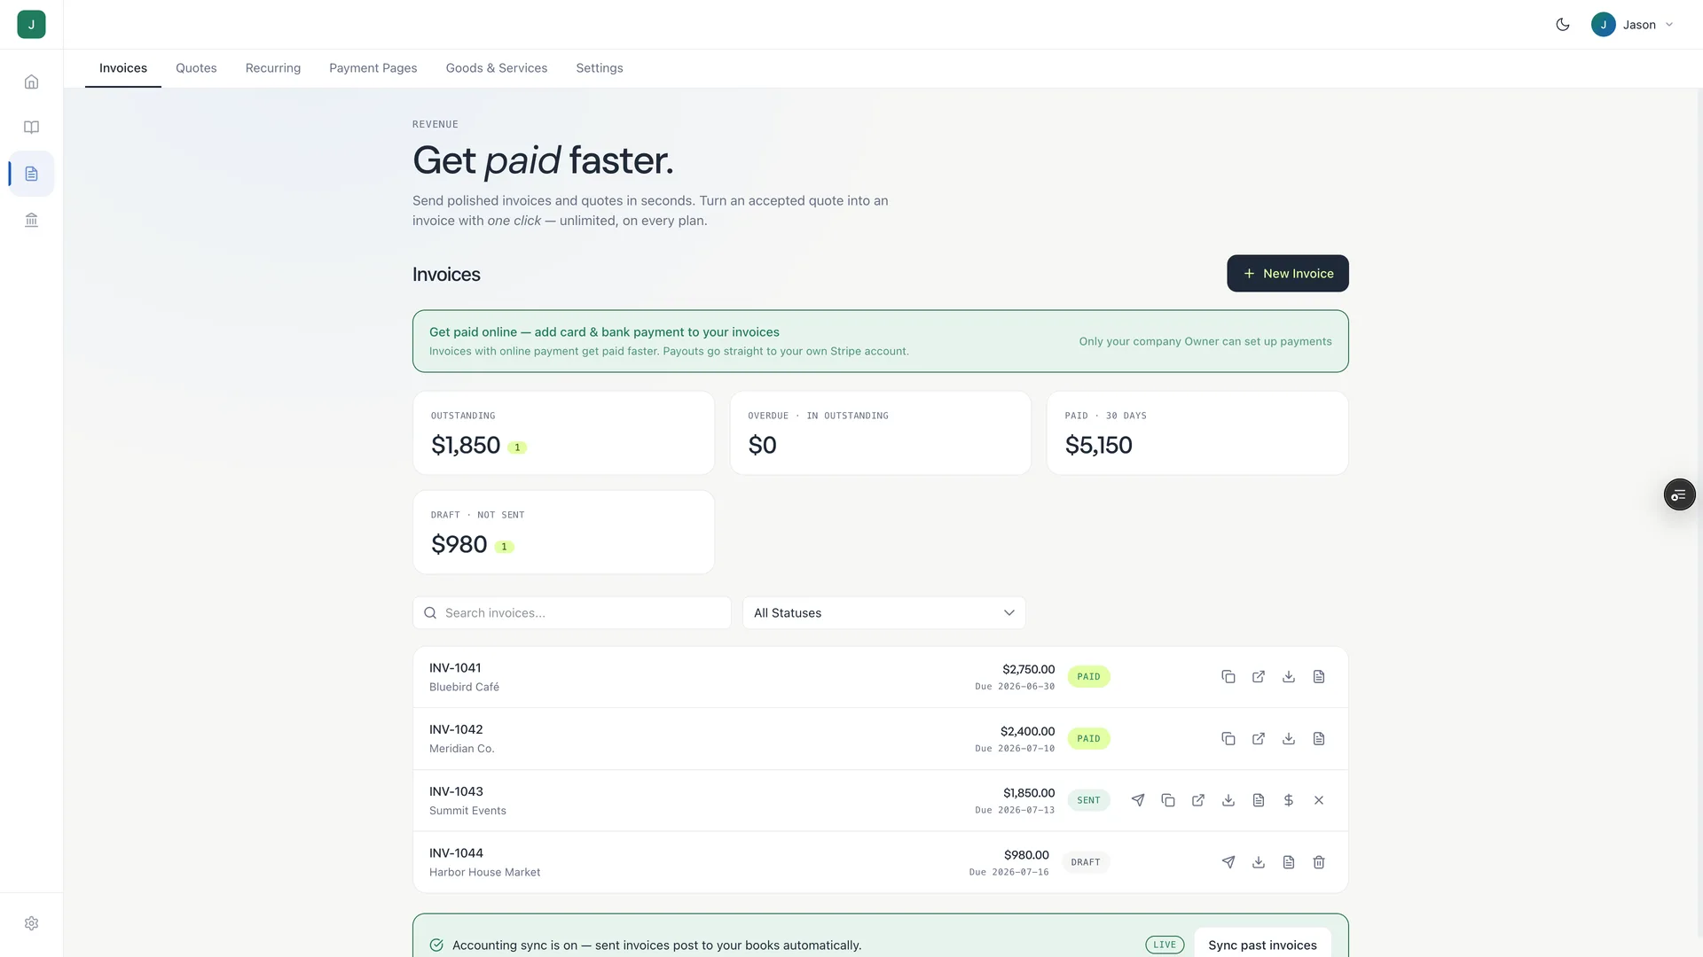Create a New Invoice

pyautogui.click(x=1288, y=274)
